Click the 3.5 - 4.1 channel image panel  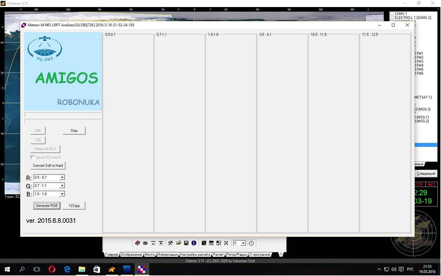(x=282, y=134)
